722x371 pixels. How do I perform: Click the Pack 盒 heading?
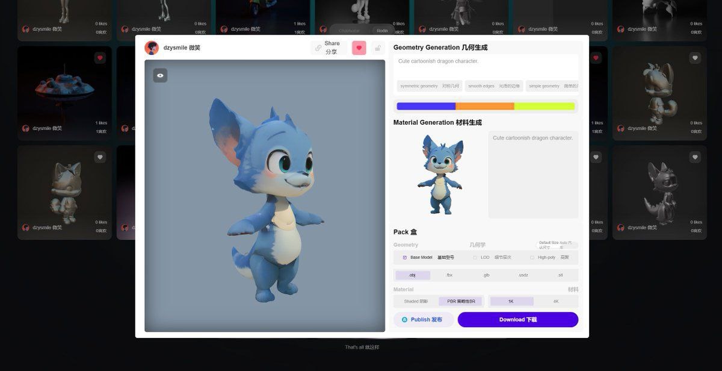pyautogui.click(x=405, y=232)
